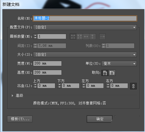This screenshot has width=145, height=132.
Task: Click the 模板(T)... templates button
Action: tap(20, 119)
